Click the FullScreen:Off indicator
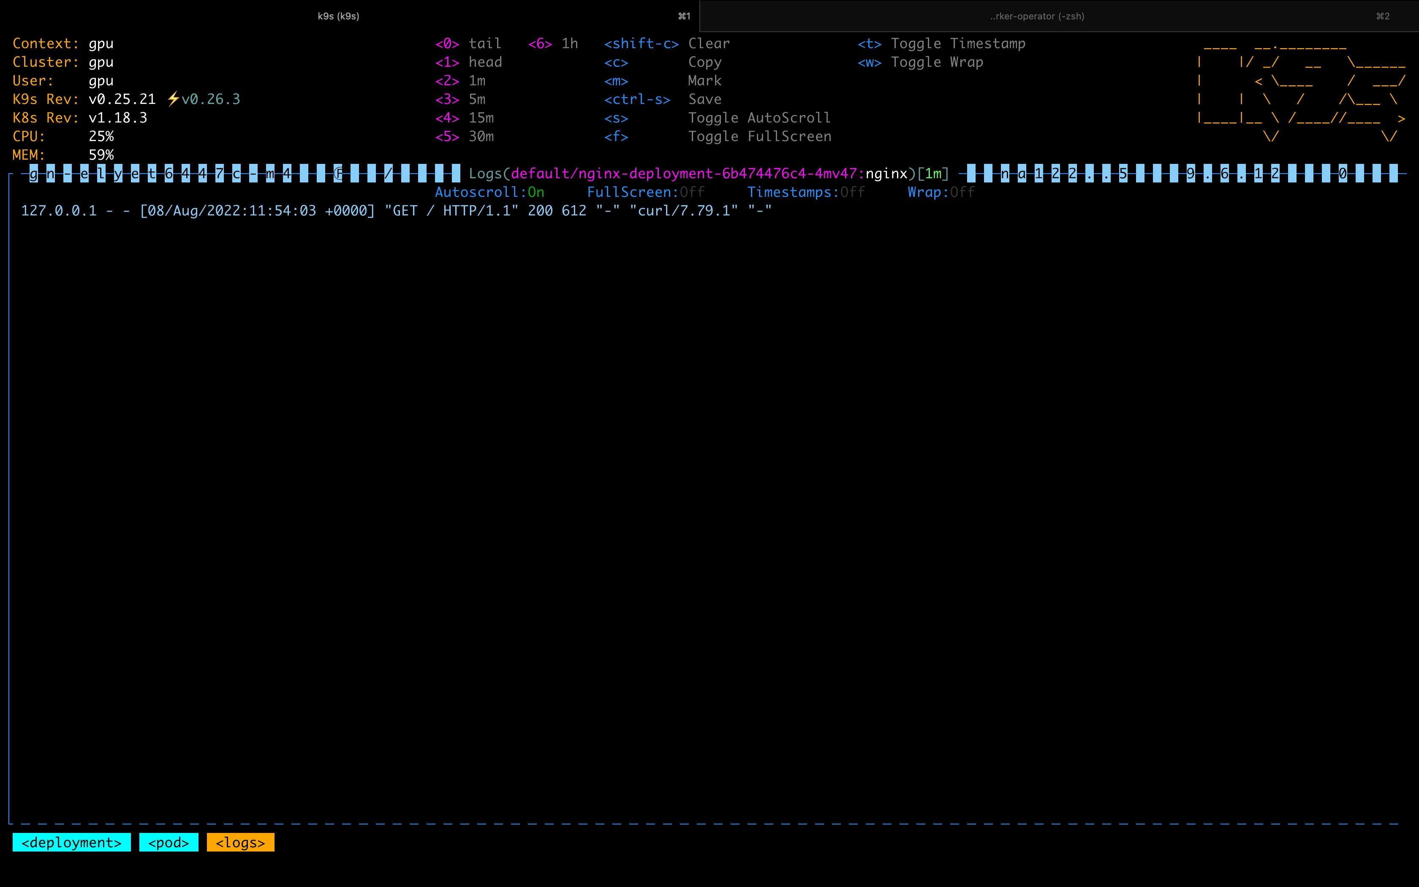 tap(646, 192)
